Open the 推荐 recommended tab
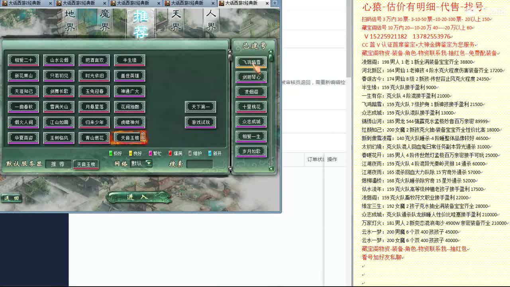The image size is (510, 287). [x=140, y=24]
